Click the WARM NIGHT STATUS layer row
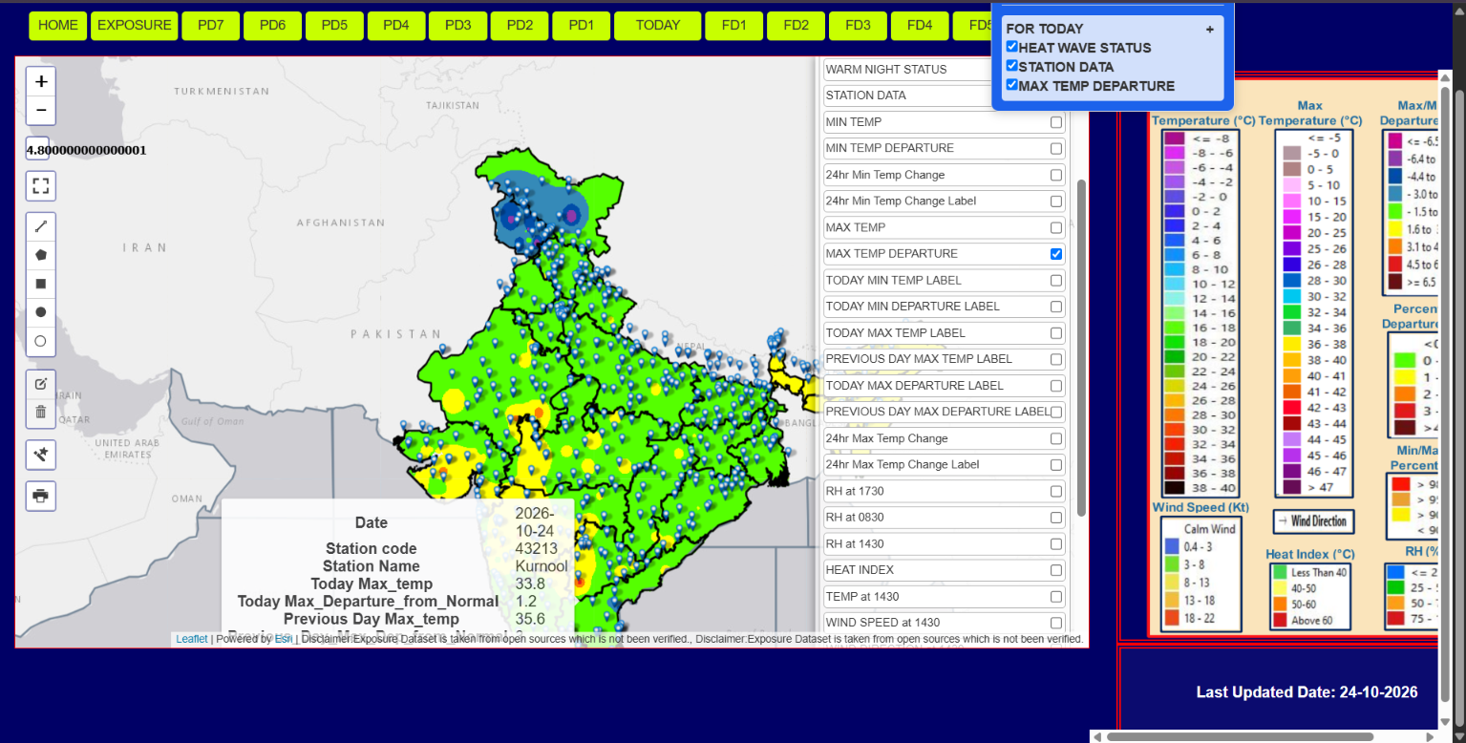 click(x=908, y=70)
